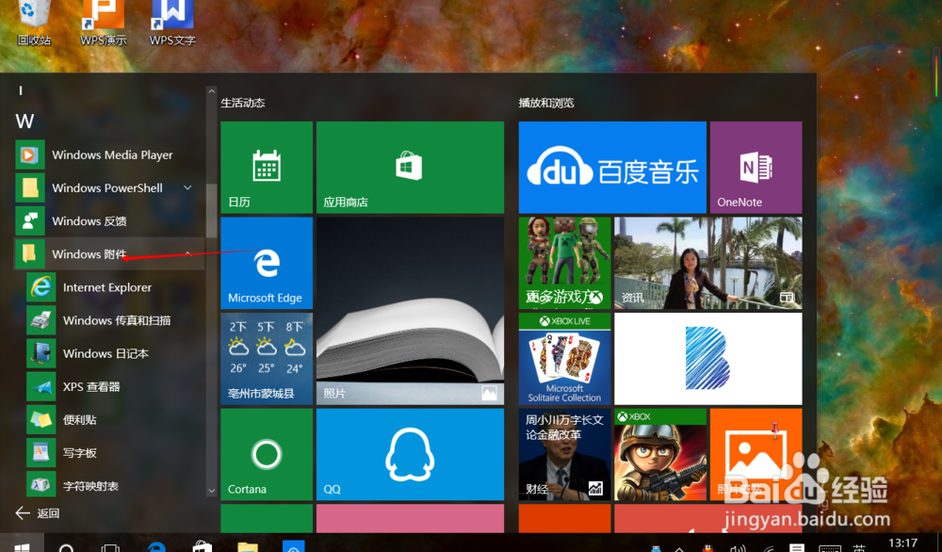This screenshot has width=942, height=552.
Task: Click the 播放和浏览 group header
Action: tap(546, 103)
